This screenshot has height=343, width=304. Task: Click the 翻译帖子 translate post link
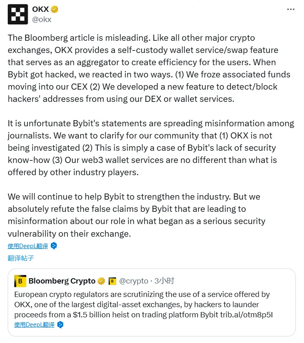(x=20, y=258)
